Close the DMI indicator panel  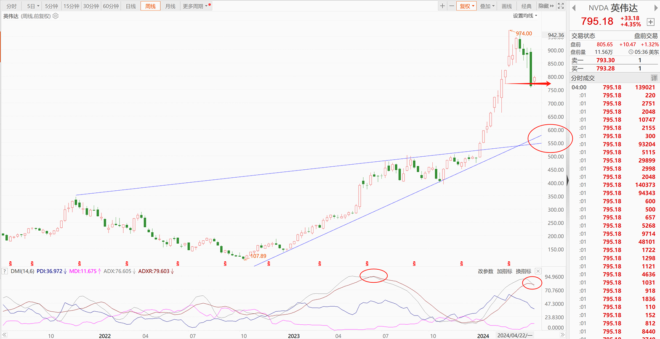coord(538,271)
